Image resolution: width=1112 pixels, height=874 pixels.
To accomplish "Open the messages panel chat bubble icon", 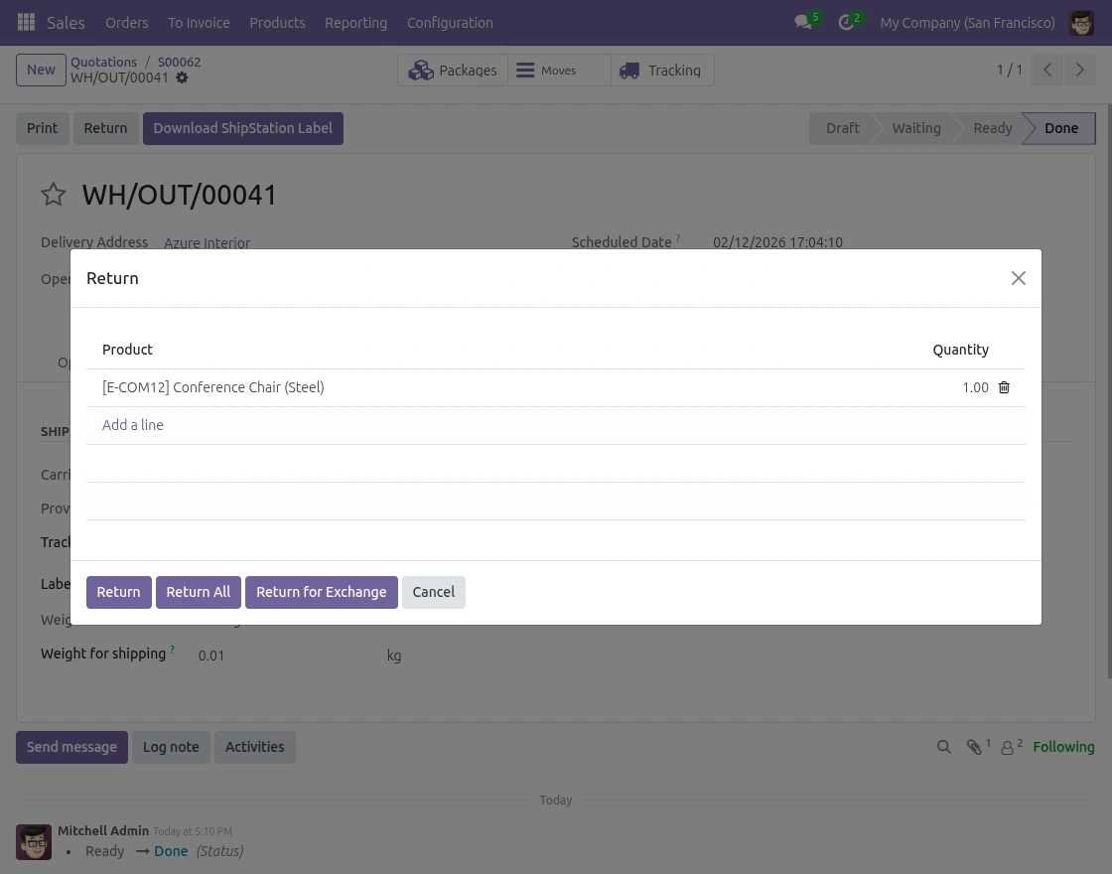I will click(802, 22).
